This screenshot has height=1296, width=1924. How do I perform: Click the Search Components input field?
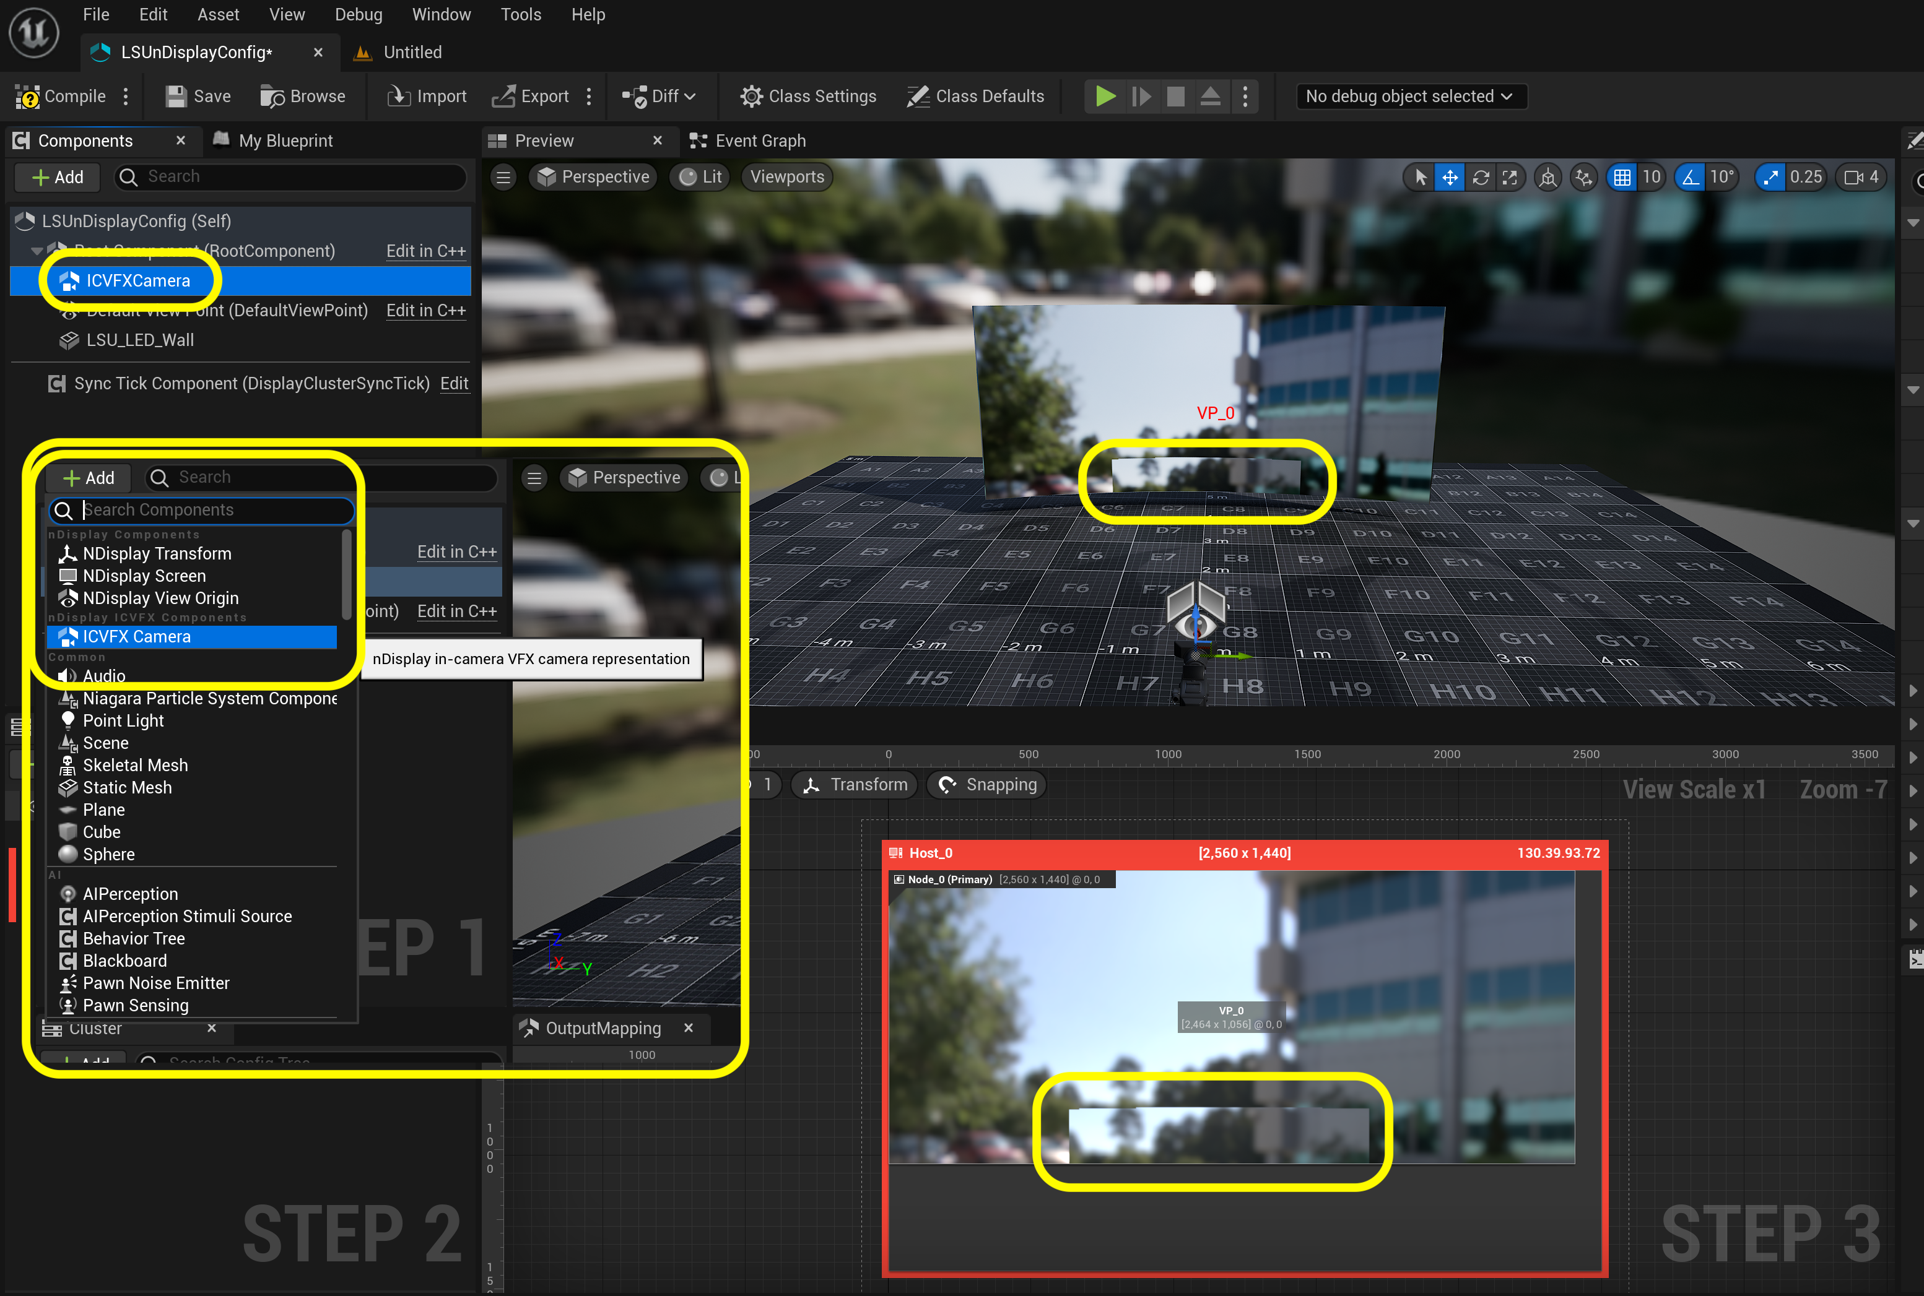coord(202,510)
